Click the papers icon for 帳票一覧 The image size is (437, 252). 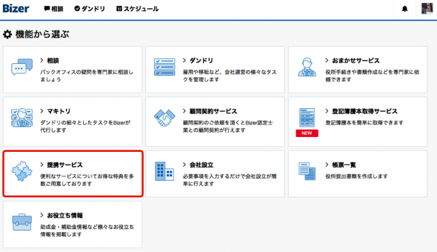307,171
